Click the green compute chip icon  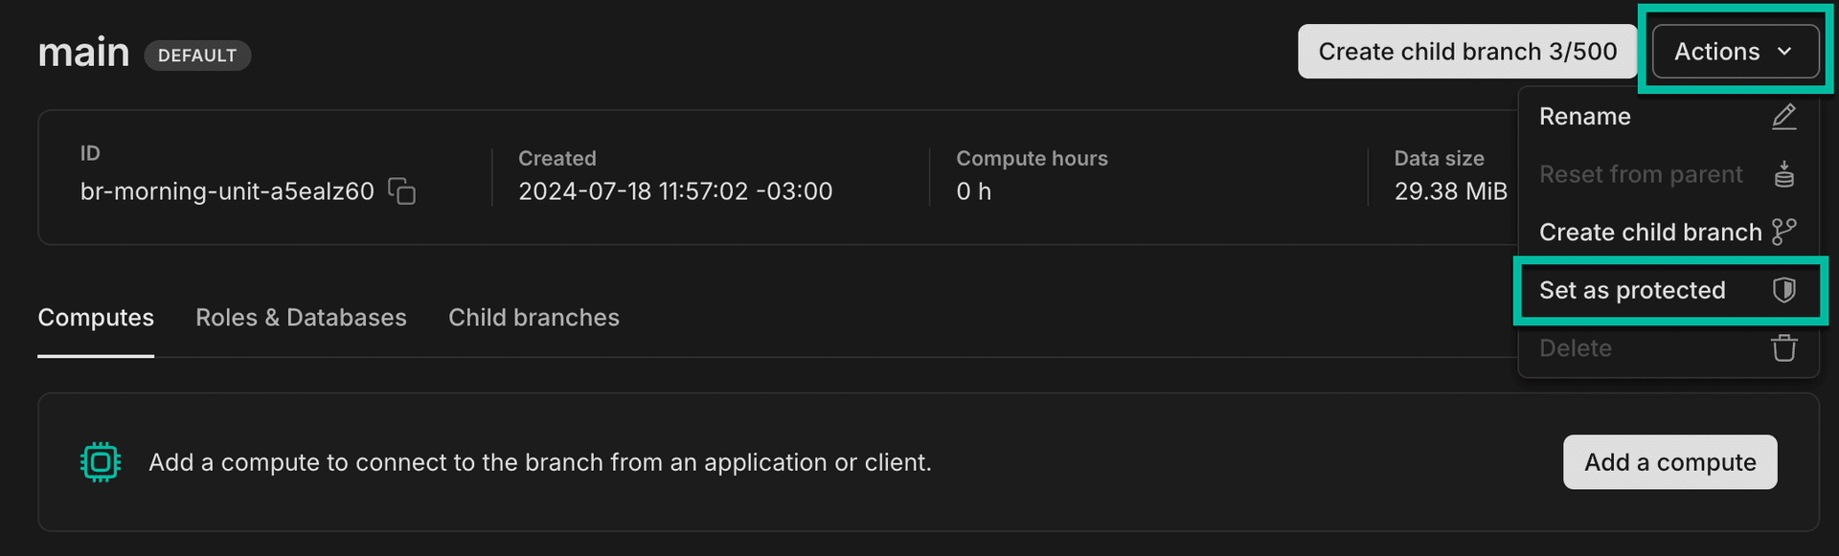point(101,462)
